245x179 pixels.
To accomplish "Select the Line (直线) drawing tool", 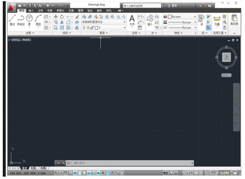I will (12, 19).
